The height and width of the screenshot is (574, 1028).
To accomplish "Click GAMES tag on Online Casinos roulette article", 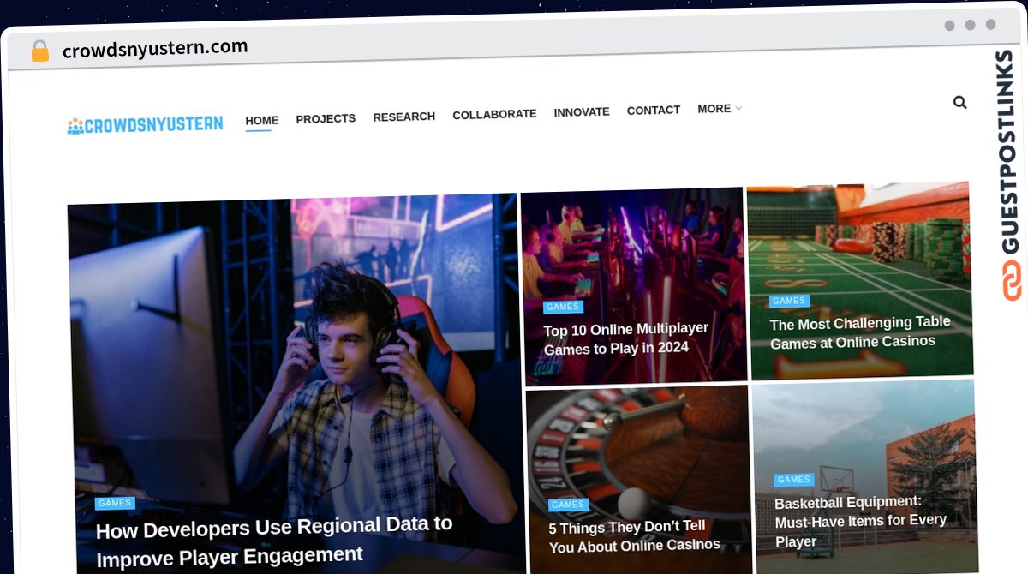I will tap(568, 505).
